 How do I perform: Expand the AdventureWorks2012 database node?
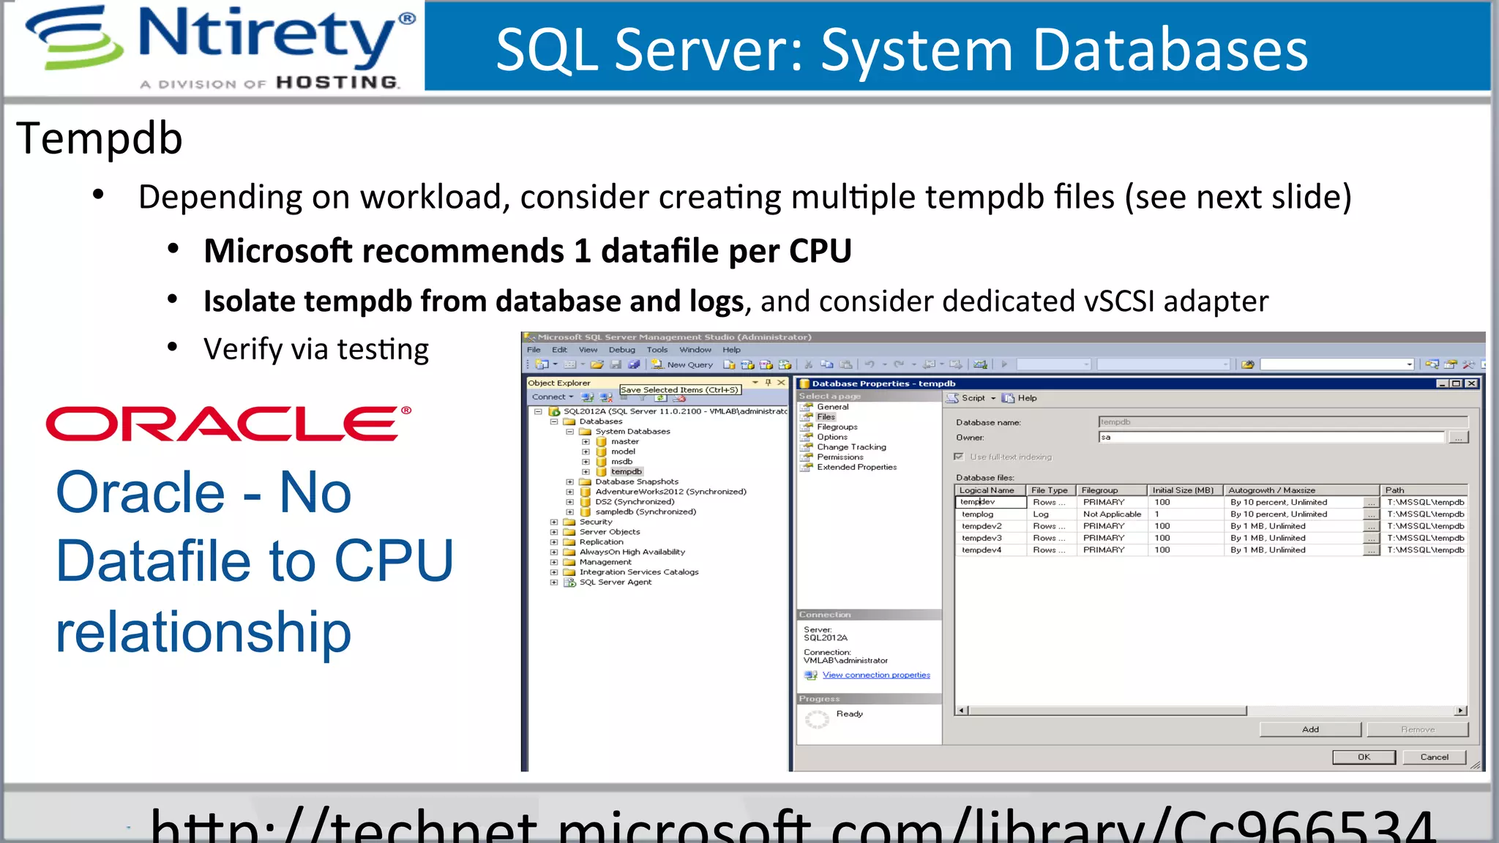coord(569,492)
